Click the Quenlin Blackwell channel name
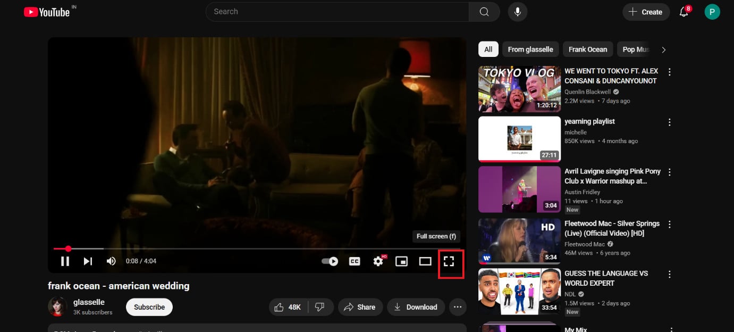 pyautogui.click(x=587, y=92)
